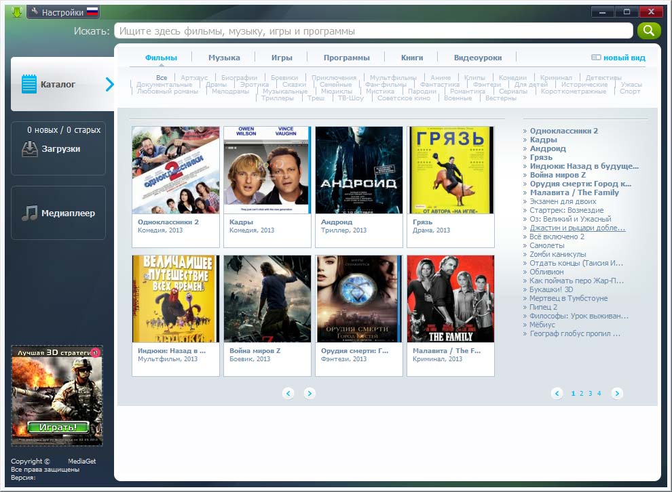Screen dimensions: 672x492
Task: Filter by genre Ужасы
Action: point(631,85)
